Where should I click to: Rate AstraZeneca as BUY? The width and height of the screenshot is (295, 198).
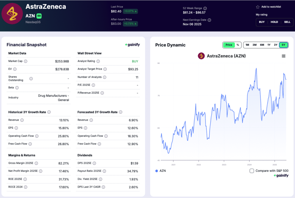262,22
